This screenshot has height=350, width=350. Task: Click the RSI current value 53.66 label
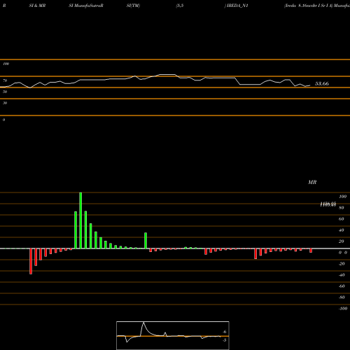322,83
